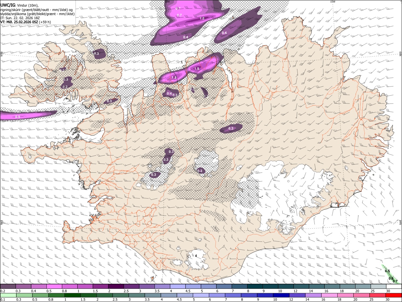Pick the lower legend swatch labeled 7
This screenshot has width=402, height=302.
coord(233,295)
